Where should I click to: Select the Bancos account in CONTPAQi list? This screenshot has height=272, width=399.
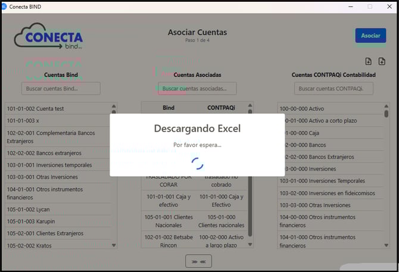pos(334,145)
